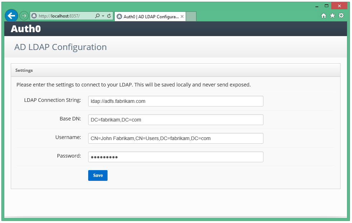Click the browser forward arrow button
This screenshot has width=352, height=223.
(x=24, y=16)
